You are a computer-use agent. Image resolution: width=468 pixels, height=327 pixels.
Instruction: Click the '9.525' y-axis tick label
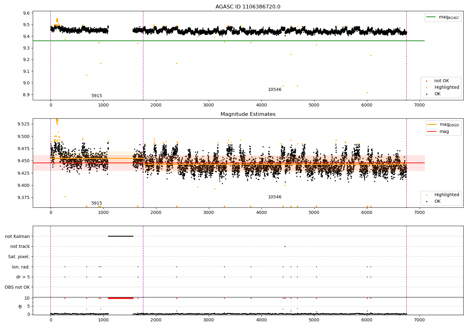tap(24, 124)
